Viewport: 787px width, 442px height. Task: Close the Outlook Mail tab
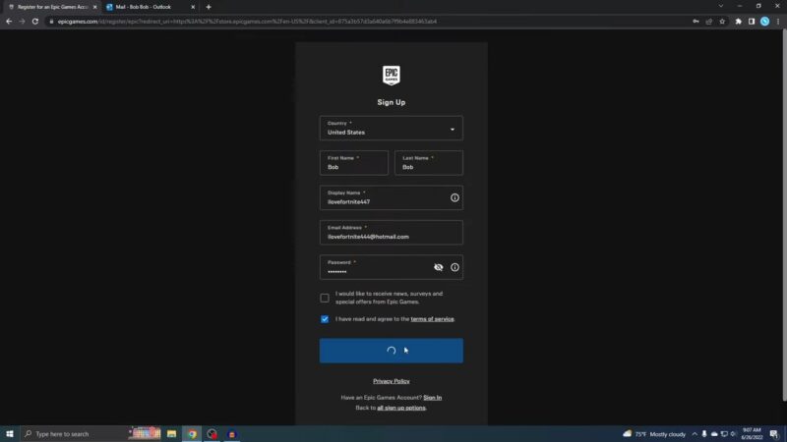click(x=193, y=7)
